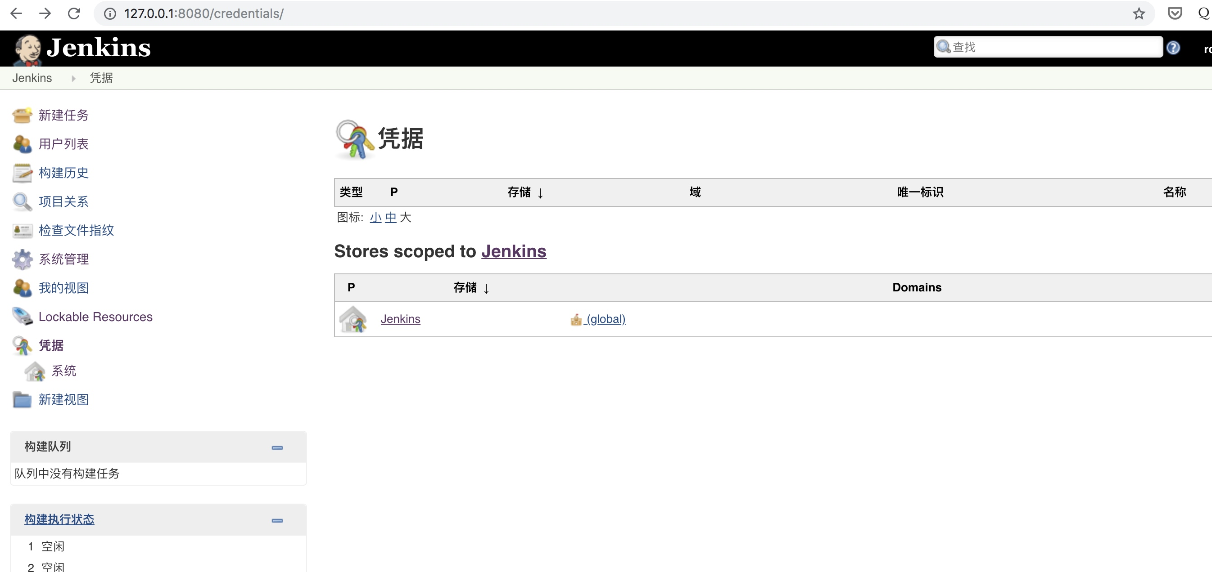Collapse the build executor status (构建执行状态) panel
This screenshot has width=1212, height=572.
click(x=277, y=520)
